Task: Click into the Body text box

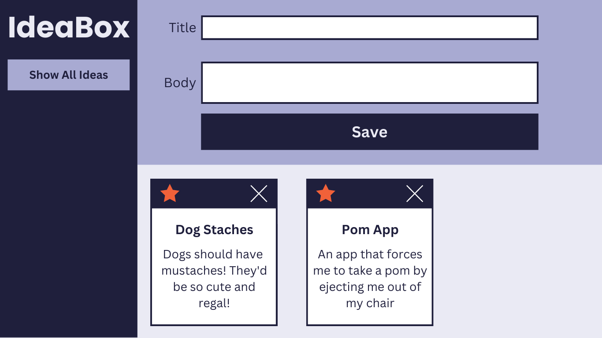Action: coord(369,83)
